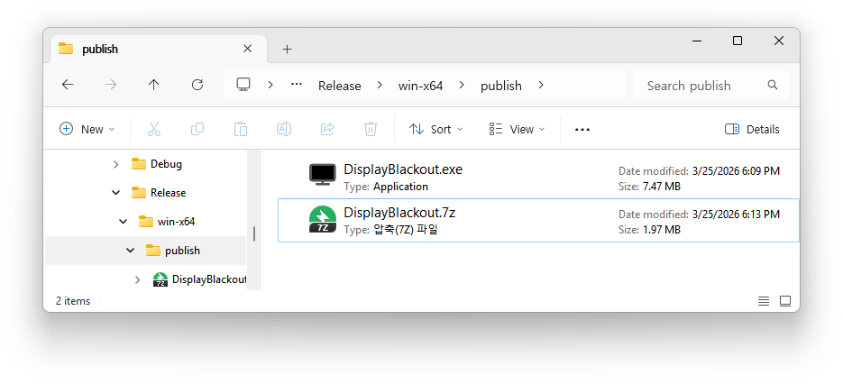Image resolution: width=843 pixels, height=384 pixels.
Task: Click the Copy icon in toolbar
Action: (x=197, y=129)
